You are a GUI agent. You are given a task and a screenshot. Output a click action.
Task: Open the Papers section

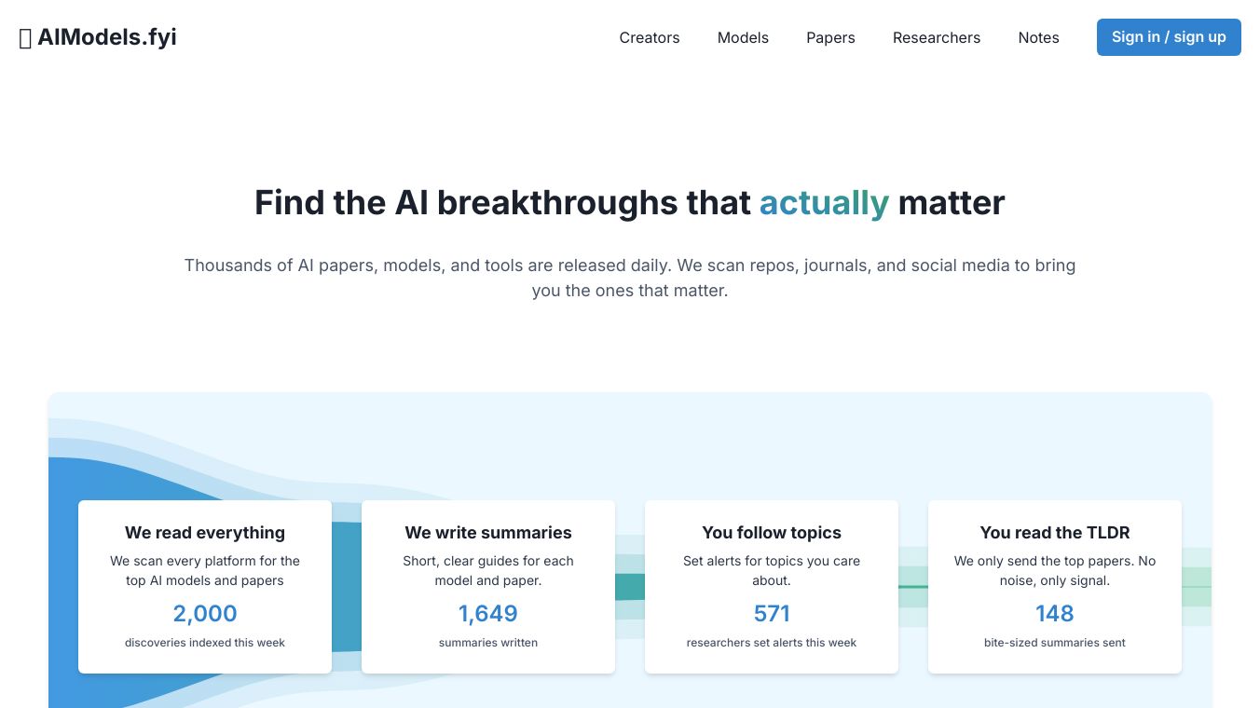(830, 38)
